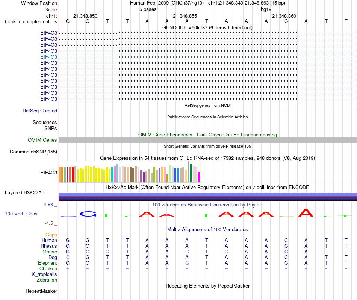357x300 pixels.
Task: Click the hg19 label beside scale bar
Action: coord(266,9)
